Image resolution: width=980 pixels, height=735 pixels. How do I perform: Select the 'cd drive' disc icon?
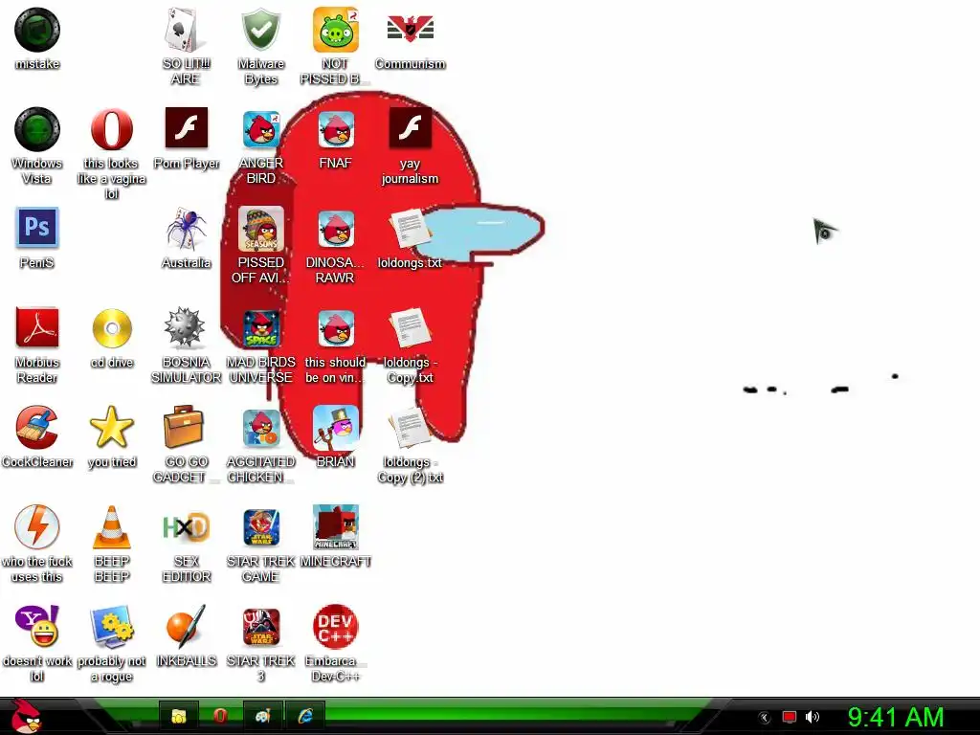tap(111, 328)
